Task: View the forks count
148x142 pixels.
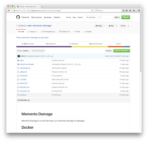Action: point(128,26)
